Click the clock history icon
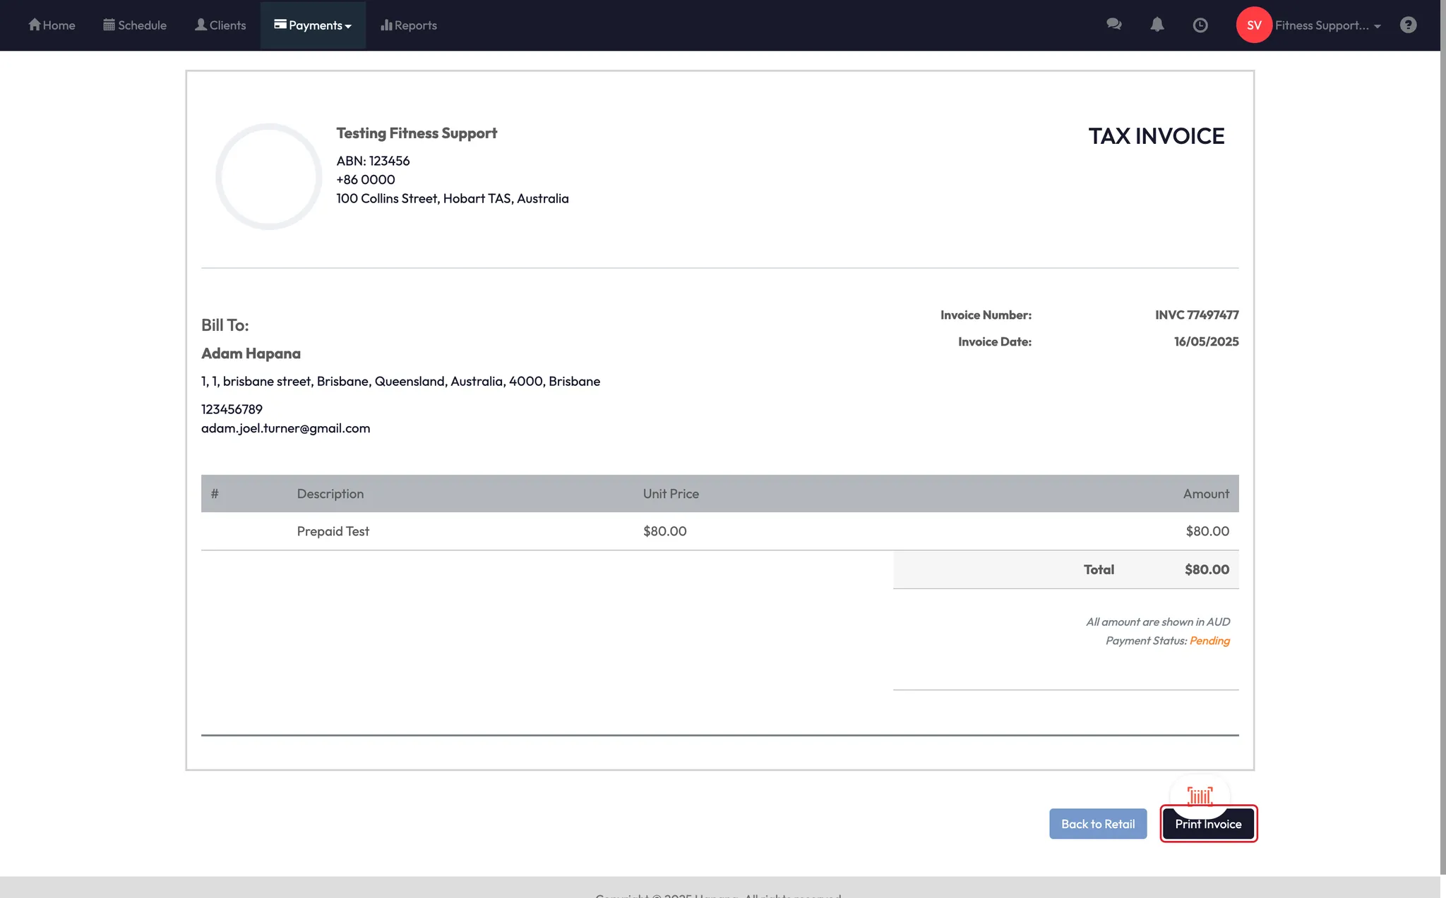 (1200, 25)
